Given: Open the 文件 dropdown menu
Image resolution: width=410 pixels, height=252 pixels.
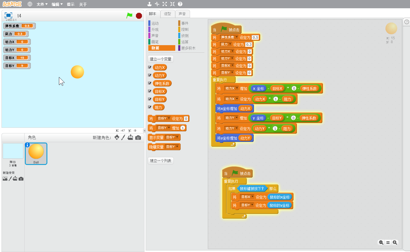Looking at the screenshot, I should point(42,4).
